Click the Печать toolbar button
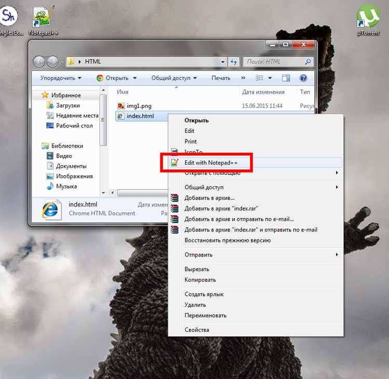 (221, 78)
